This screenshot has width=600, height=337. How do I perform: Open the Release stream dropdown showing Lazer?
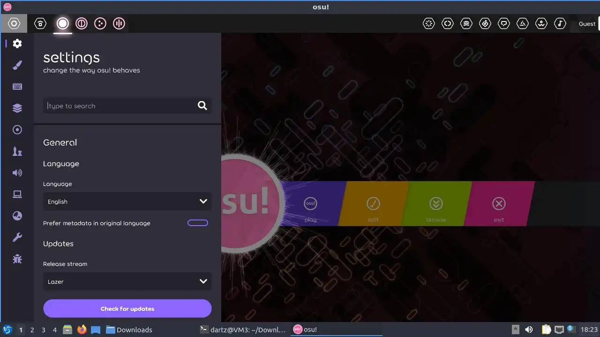[x=127, y=281]
